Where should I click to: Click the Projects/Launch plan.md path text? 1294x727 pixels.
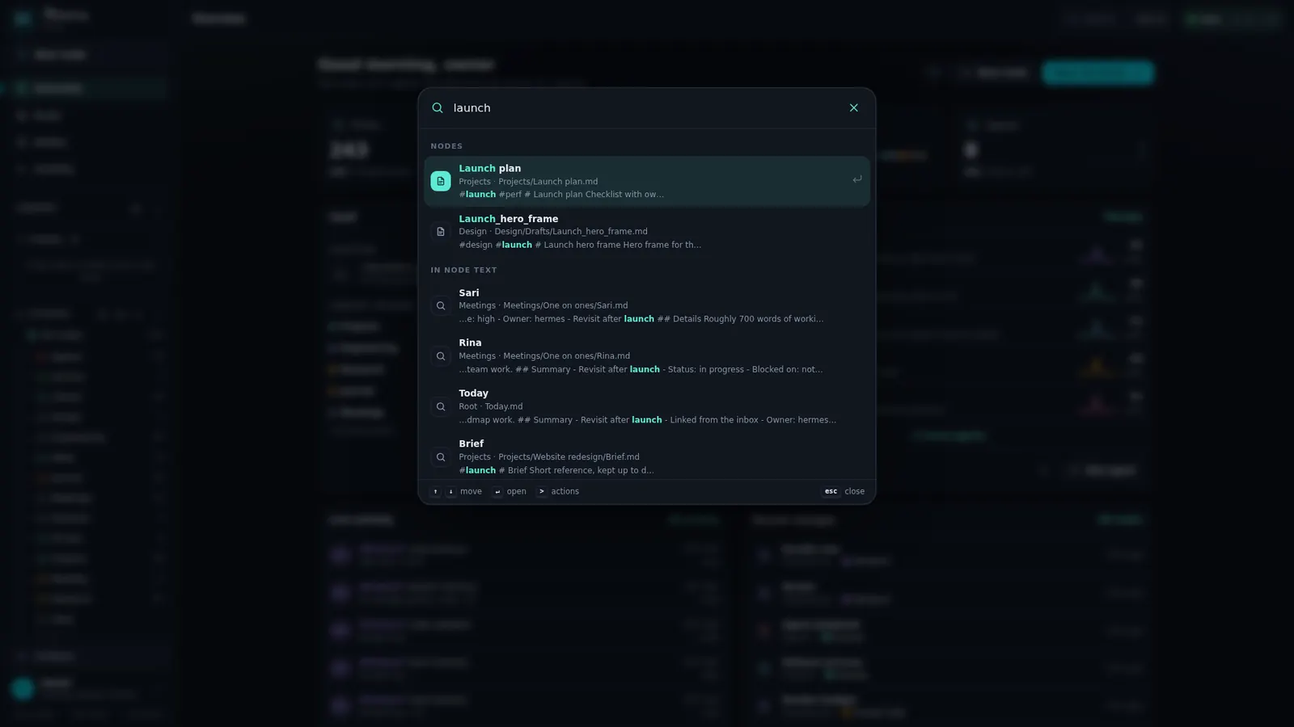click(548, 182)
